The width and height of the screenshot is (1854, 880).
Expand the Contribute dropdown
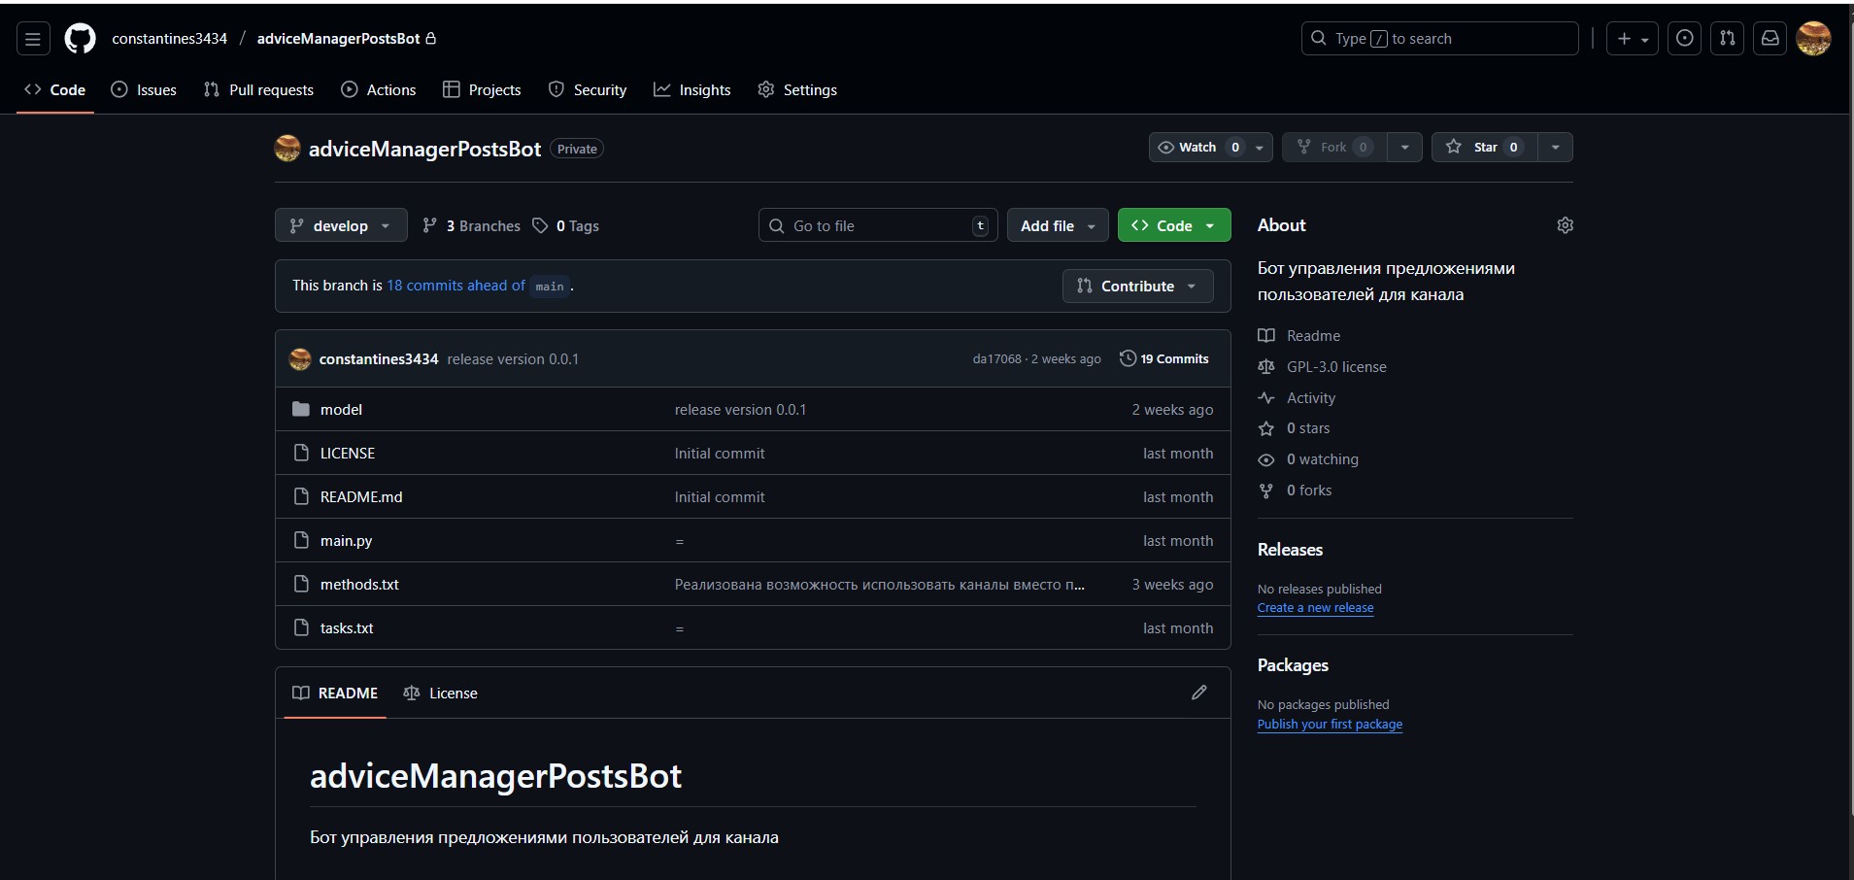pyautogui.click(x=1138, y=287)
